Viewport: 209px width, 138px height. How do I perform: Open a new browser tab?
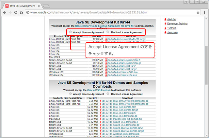[x=46, y=6]
